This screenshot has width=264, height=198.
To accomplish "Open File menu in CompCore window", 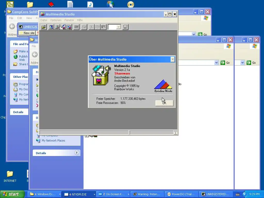I will pos(11,18).
